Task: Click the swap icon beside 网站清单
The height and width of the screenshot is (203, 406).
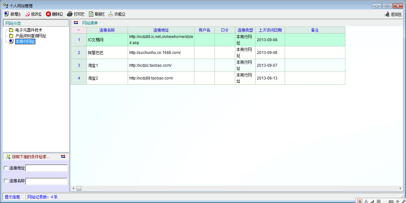Action: (x=76, y=23)
